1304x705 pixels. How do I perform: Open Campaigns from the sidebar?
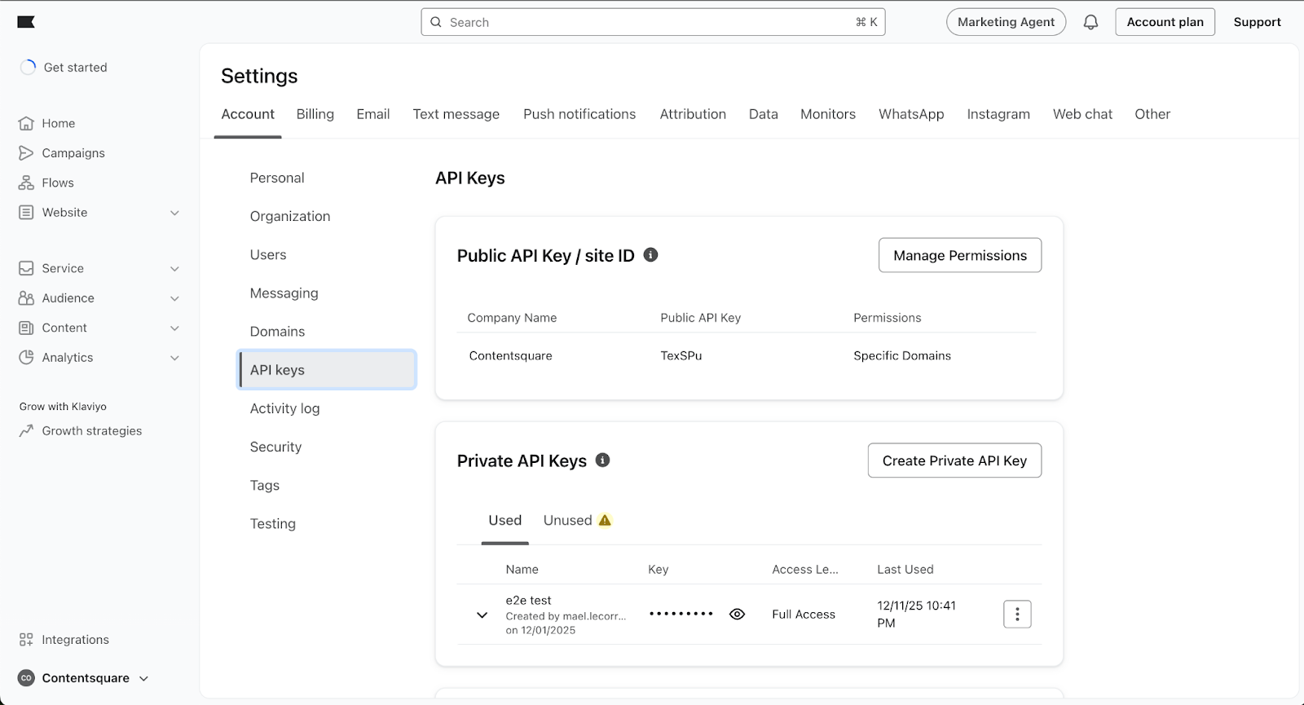pos(73,153)
